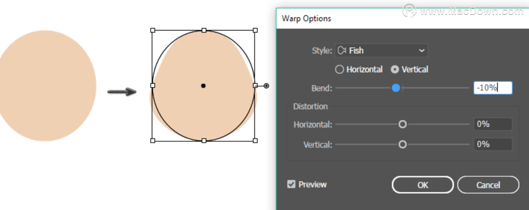Image resolution: width=529 pixels, height=210 pixels.
Task: Click the top-center bounding box handle
Action: tap(204, 30)
